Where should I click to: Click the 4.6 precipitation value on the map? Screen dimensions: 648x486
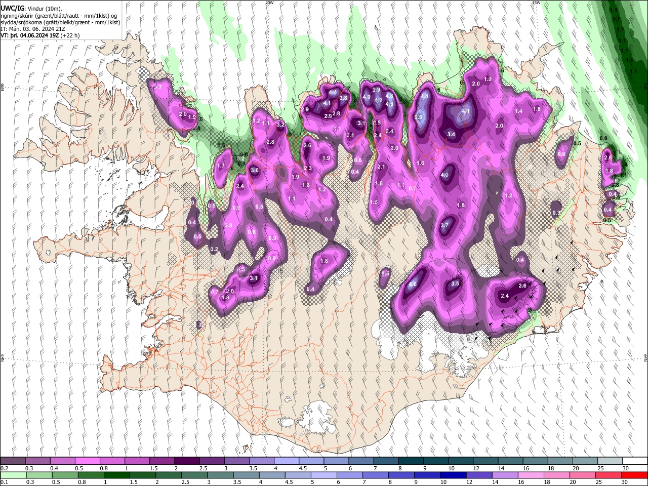413,285
